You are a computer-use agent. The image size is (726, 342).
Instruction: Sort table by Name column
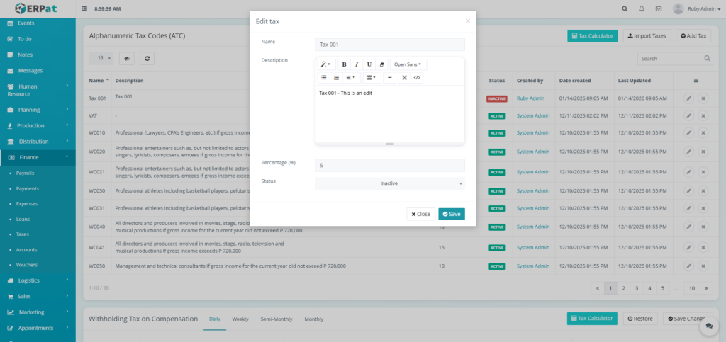click(x=99, y=81)
